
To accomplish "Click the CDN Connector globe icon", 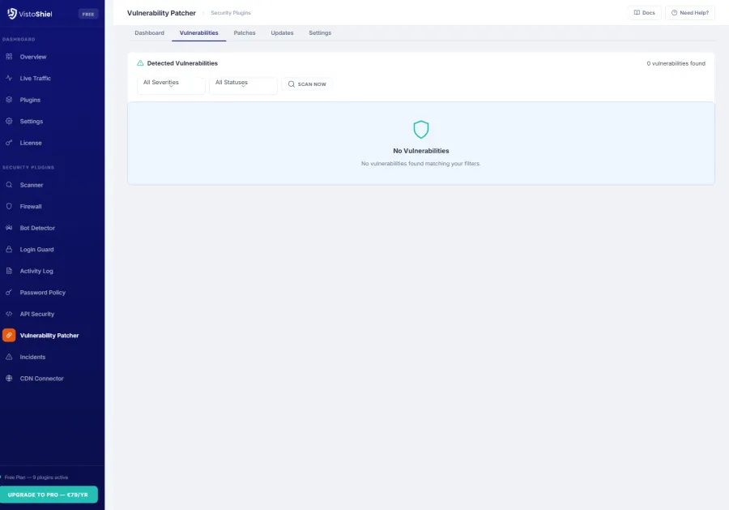I will pyautogui.click(x=9, y=379).
